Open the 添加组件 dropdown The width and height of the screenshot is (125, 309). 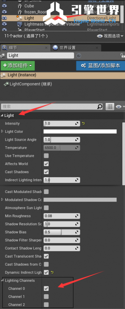coord(18,66)
